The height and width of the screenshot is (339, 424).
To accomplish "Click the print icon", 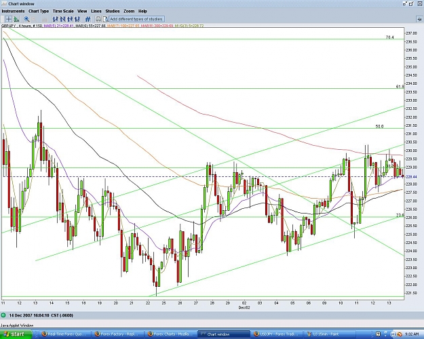I will 98,19.
